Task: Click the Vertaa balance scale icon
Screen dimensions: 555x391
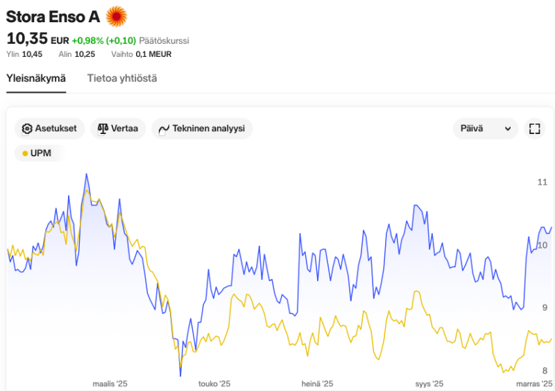Action: click(103, 128)
